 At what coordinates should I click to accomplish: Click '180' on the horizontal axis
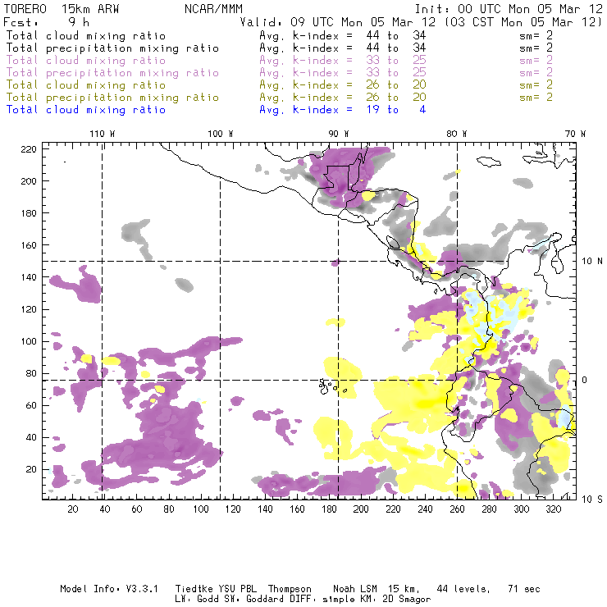(329, 509)
